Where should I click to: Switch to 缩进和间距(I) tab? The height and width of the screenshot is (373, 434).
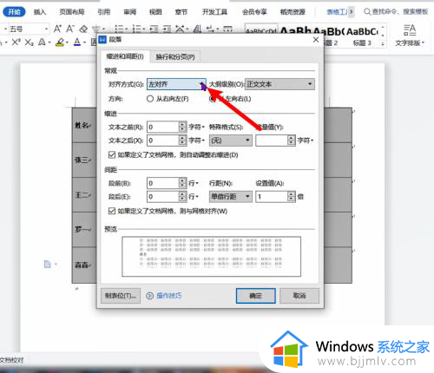click(x=125, y=56)
